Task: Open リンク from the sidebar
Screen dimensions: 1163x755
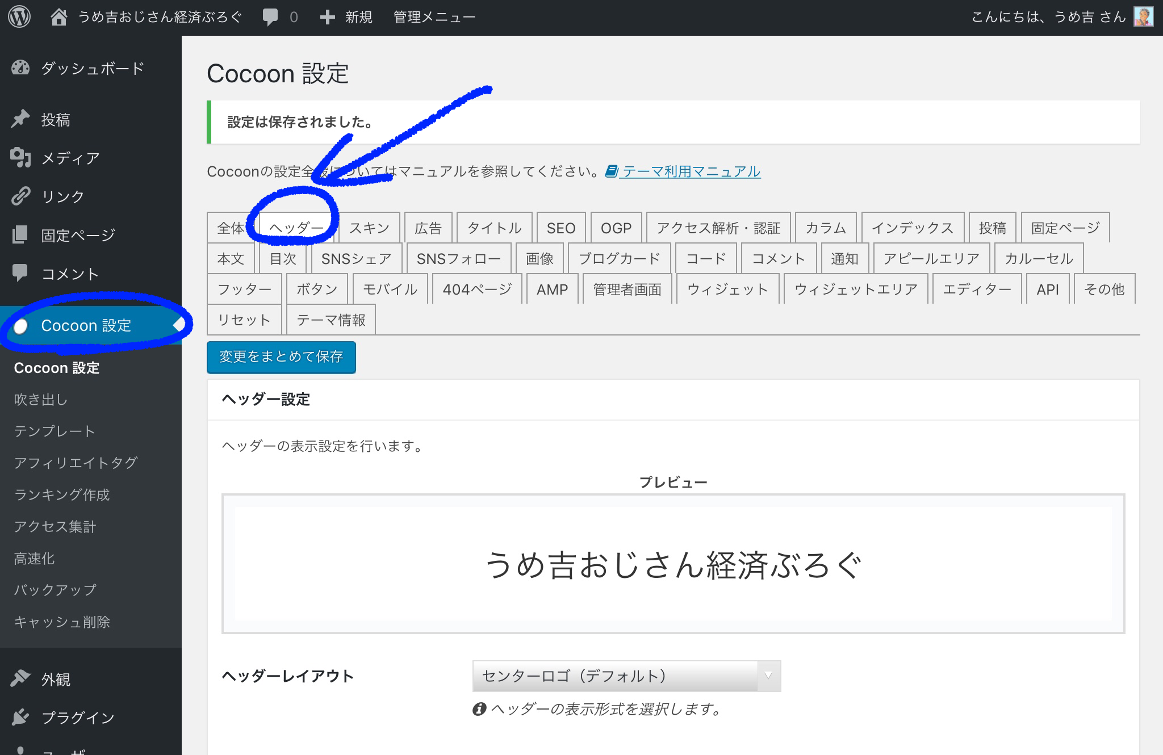Action: pos(62,196)
